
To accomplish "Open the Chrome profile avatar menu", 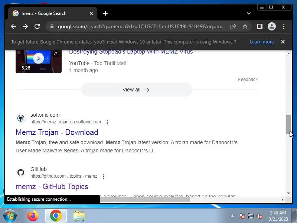I will (x=272, y=26).
